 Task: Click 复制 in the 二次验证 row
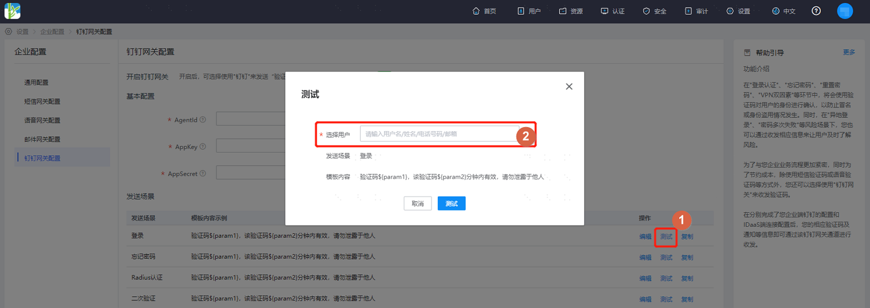pyautogui.click(x=687, y=299)
